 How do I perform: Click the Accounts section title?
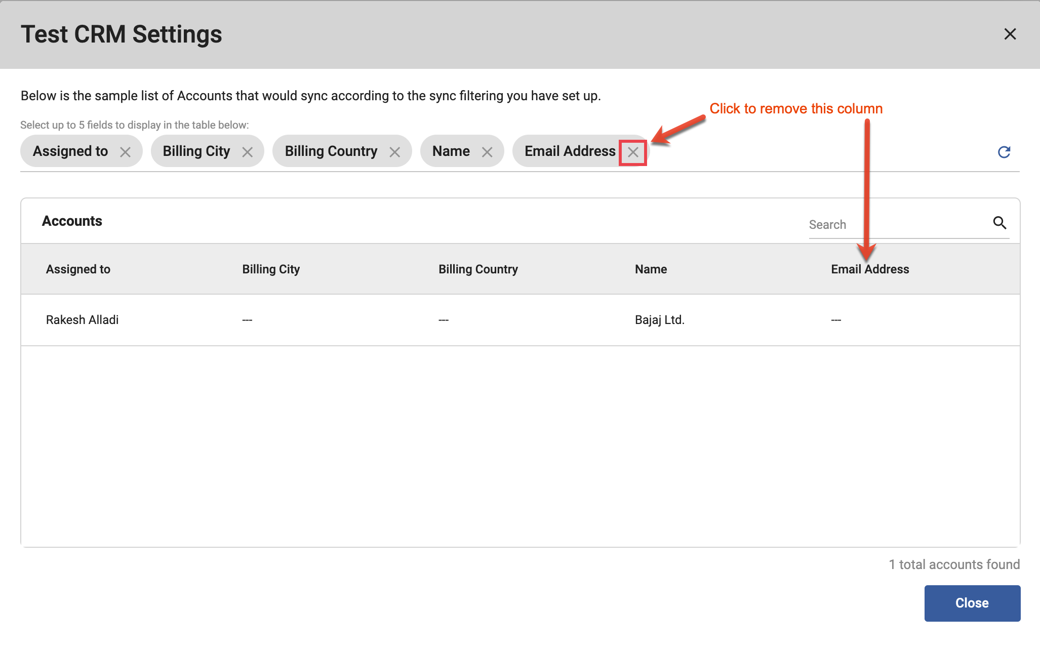(72, 221)
